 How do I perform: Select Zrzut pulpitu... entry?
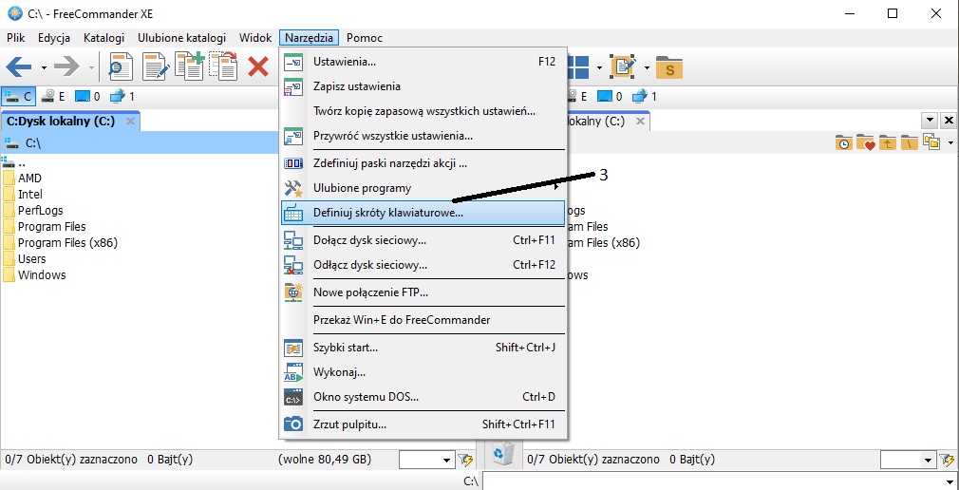point(423,424)
